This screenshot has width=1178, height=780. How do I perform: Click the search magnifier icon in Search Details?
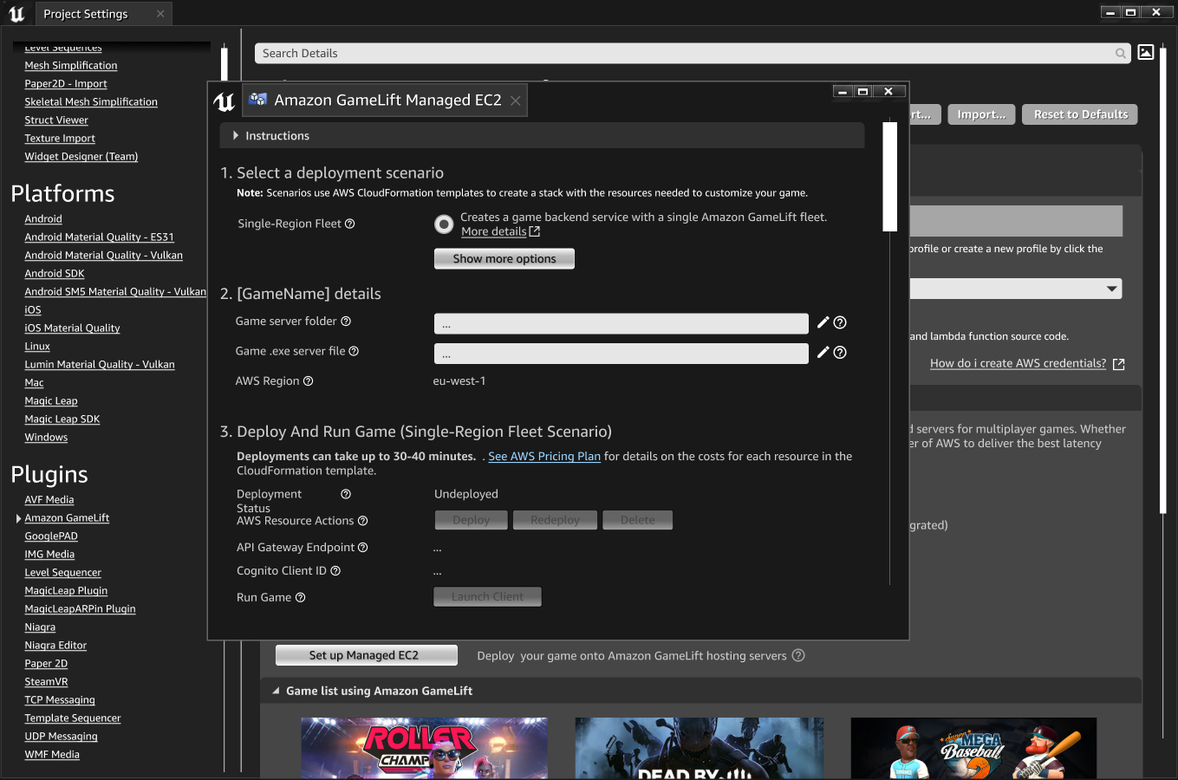tap(1120, 54)
